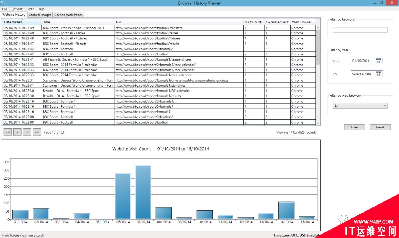Expand the Filter by web browser dropdown

[x=360, y=106]
